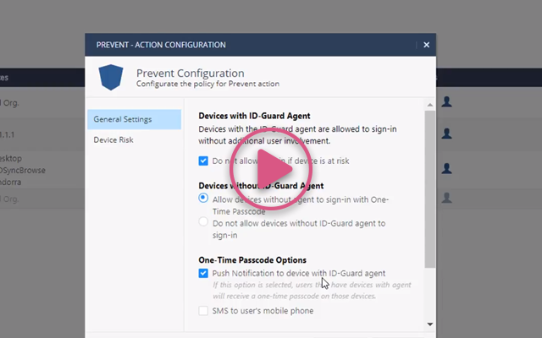
Task: Toggle Push Notification to device checkbox
Action: coord(203,273)
